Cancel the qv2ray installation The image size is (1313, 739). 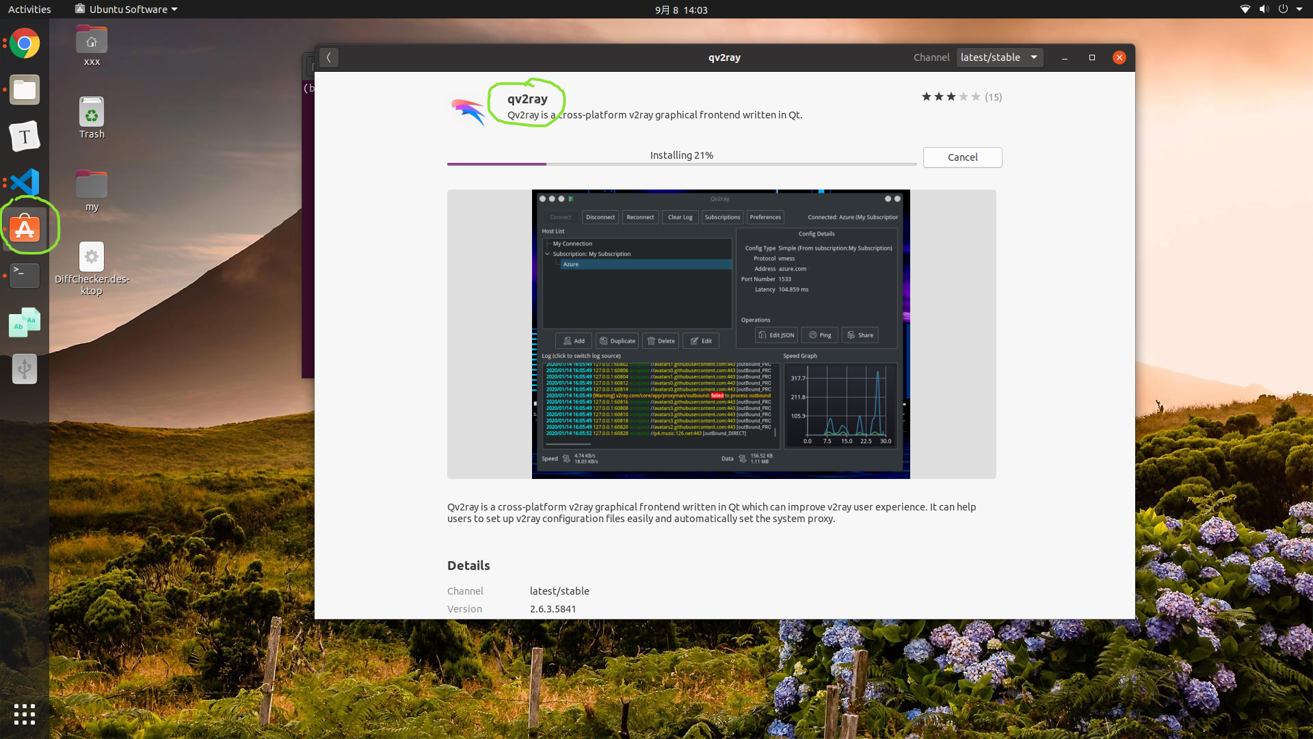[x=962, y=157]
